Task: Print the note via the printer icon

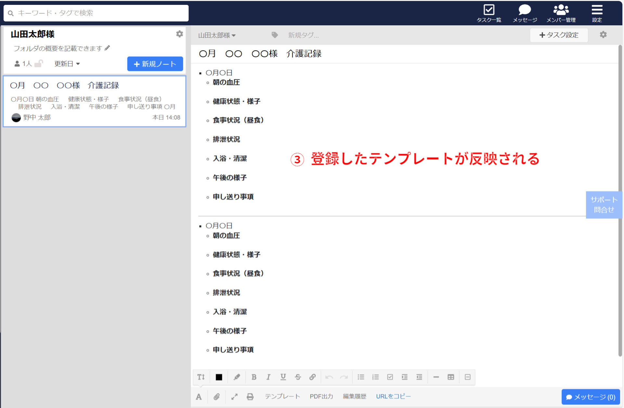Action: click(250, 397)
